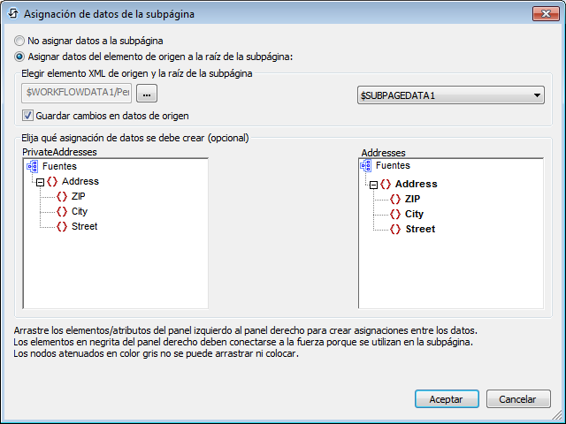Click the City element icon in left tree

tap(62, 211)
